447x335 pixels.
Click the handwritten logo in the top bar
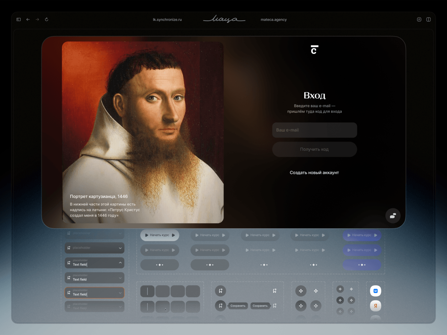click(224, 19)
